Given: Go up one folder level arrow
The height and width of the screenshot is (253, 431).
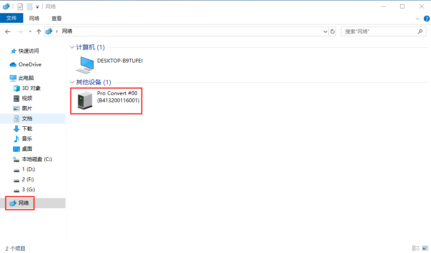Looking at the screenshot, I should coord(39,31).
